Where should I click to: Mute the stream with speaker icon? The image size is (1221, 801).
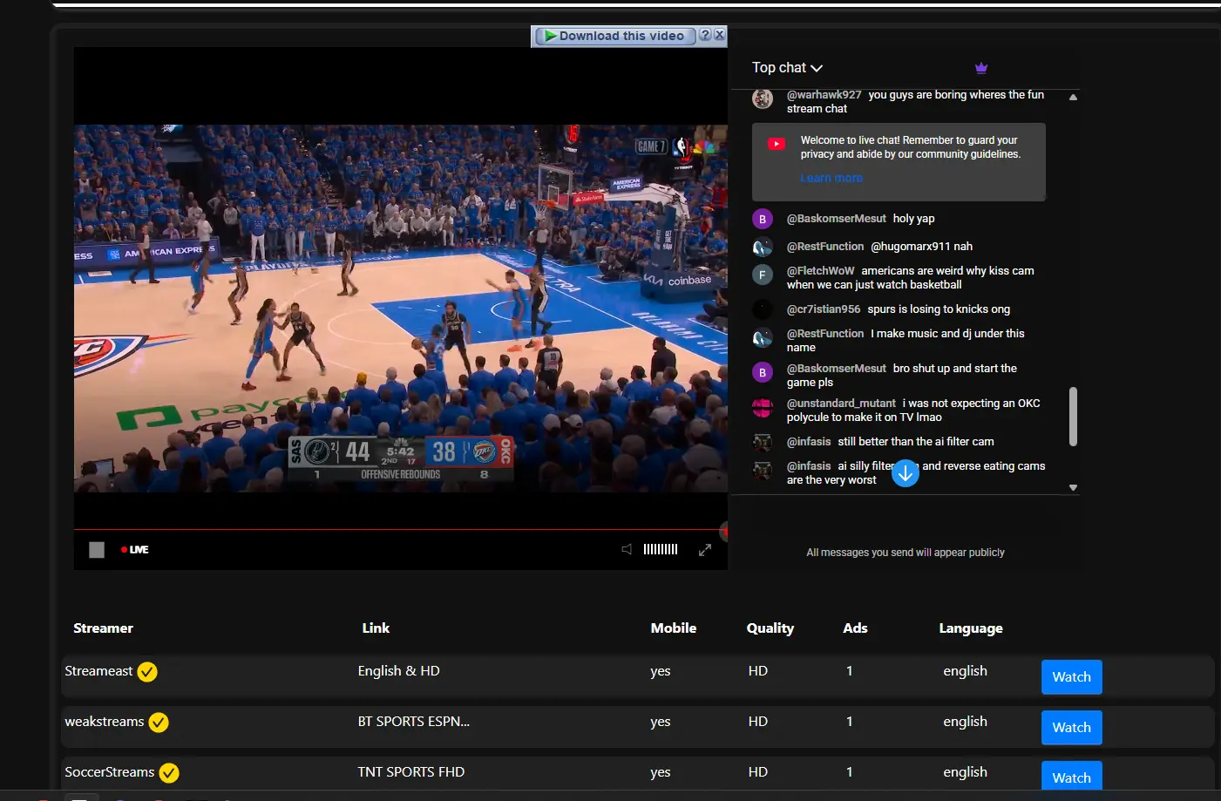click(x=627, y=549)
